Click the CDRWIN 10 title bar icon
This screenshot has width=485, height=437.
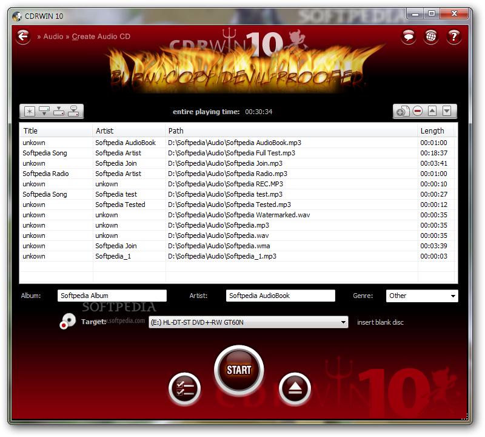(17, 16)
